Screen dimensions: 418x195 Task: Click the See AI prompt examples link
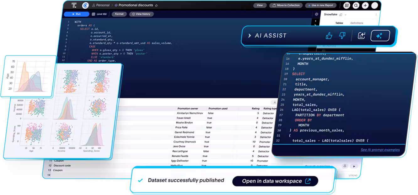[380, 150]
